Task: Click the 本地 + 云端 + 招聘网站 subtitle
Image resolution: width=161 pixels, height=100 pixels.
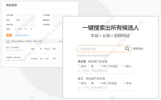Action: [110, 36]
